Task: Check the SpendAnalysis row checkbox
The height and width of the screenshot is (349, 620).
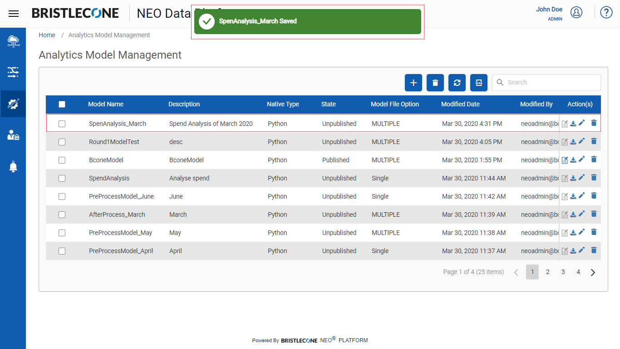Action: click(62, 178)
